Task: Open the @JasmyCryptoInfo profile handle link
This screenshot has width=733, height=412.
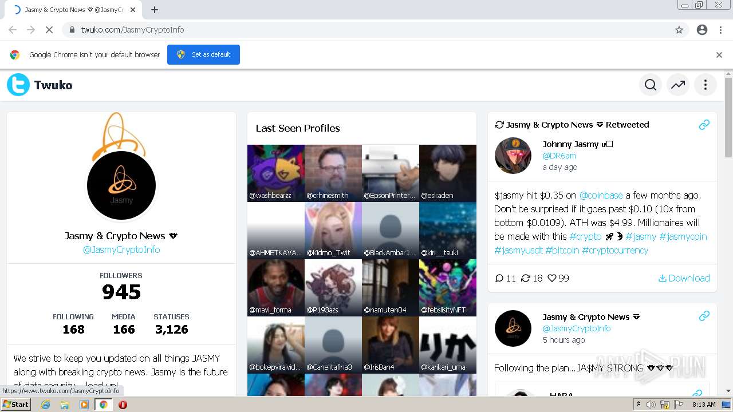Action: click(x=121, y=249)
